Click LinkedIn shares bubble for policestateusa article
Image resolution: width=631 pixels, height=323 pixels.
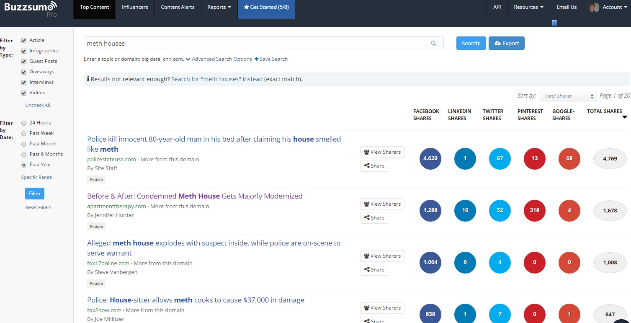click(x=465, y=159)
